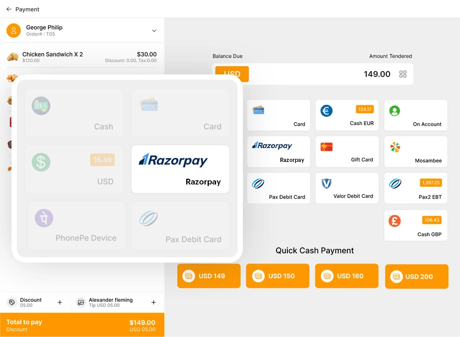Choose Pax2 EBT payment tile
The height and width of the screenshot is (337, 460).
416,188
